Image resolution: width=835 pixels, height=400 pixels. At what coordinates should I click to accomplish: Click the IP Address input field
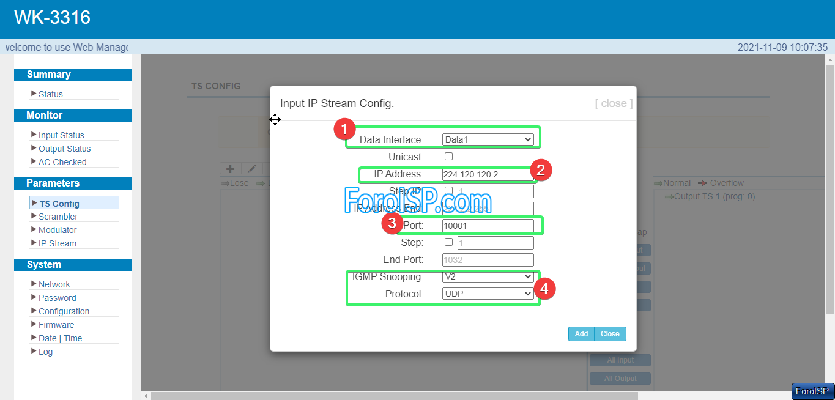pos(488,174)
